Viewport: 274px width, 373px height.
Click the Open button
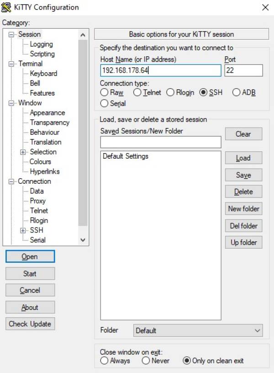(30, 256)
